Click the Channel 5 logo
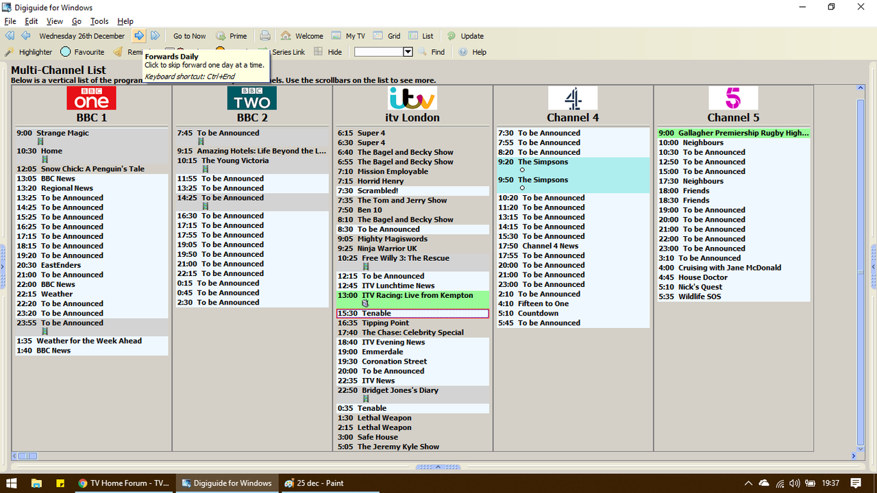This screenshot has height=493, width=877. (x=733, y=98)
